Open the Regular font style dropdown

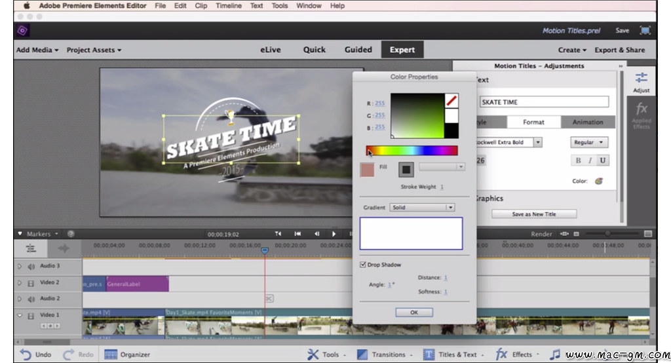pyautogui.click(x=589, y=142)
